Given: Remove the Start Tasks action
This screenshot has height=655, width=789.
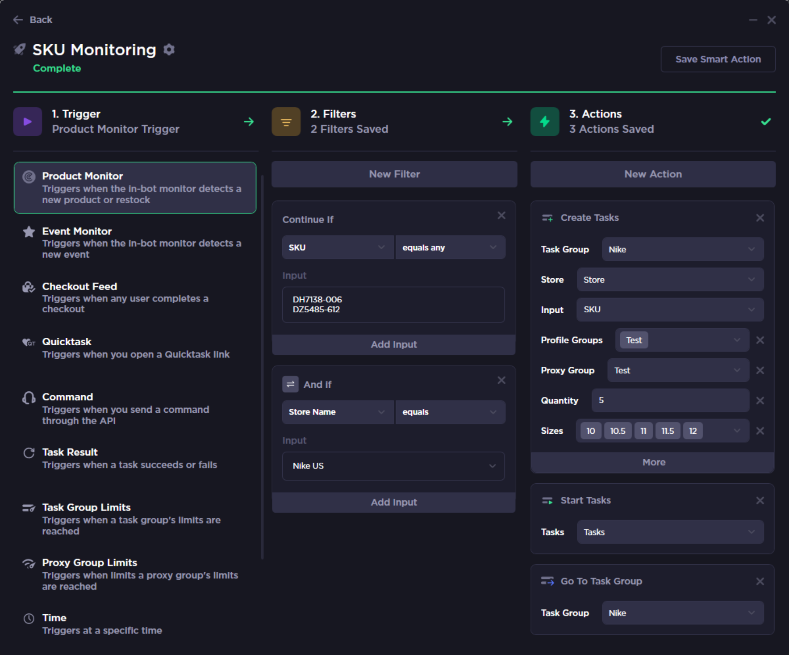Looking at the screenshot, I should (760, 500).
